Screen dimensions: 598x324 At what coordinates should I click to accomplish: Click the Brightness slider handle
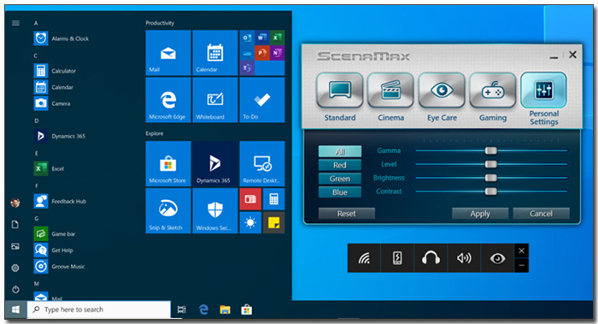click(x=491, y=178)
